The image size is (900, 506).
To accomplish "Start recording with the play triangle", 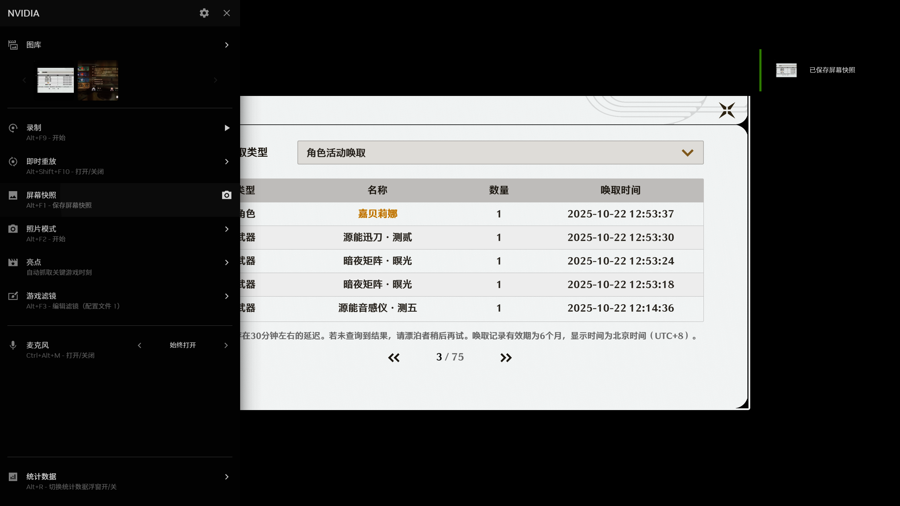I will tap(227, 128).
